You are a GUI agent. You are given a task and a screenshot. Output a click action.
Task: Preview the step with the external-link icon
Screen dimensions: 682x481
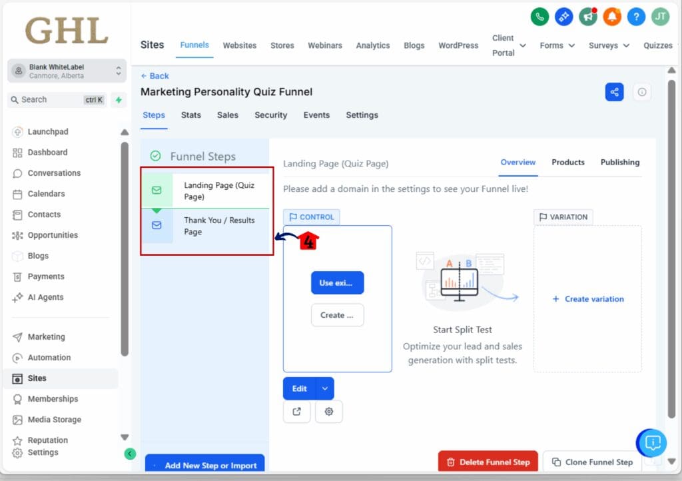pyautogui.click(x=296, y=412)
